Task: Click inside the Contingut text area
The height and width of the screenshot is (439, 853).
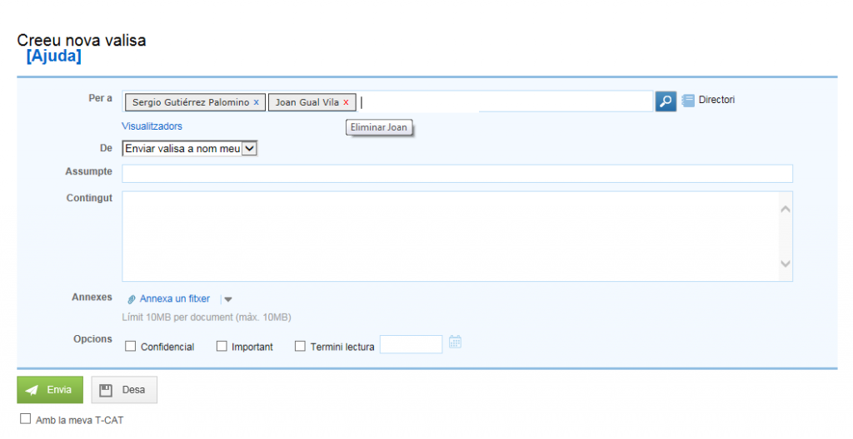Action: click(x=450, y=236)
